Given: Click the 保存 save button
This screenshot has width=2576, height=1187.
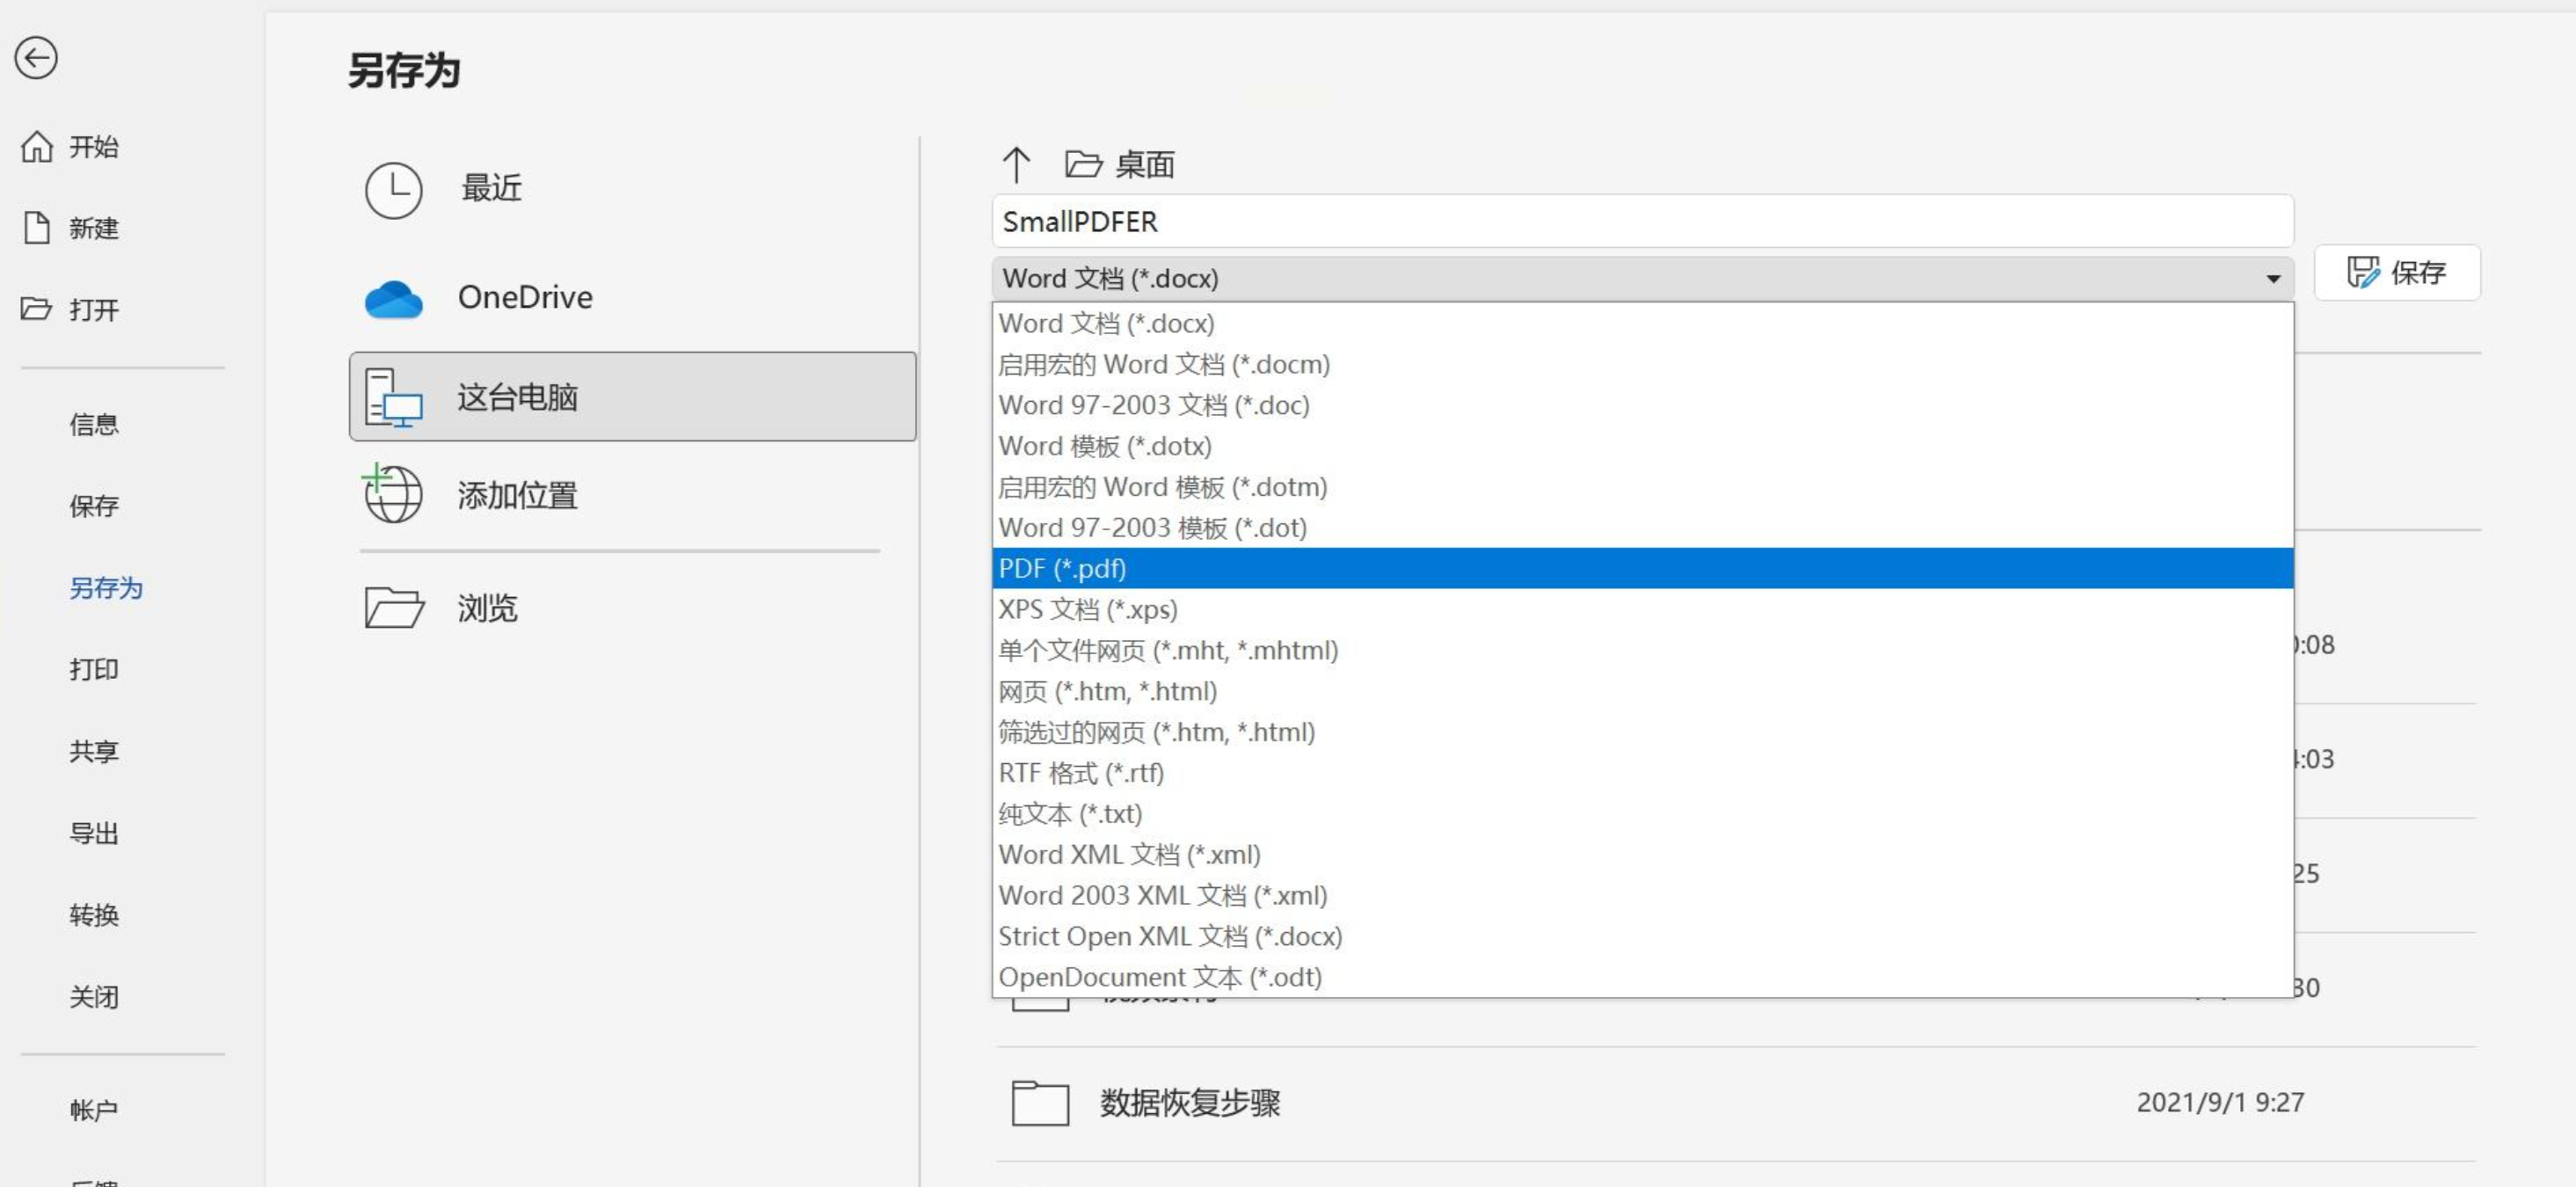Looking at the screenshot, I should [2396, 272].
